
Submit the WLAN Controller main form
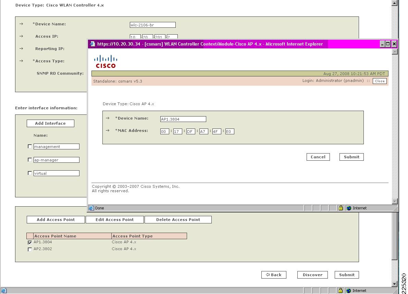[347, 275]
